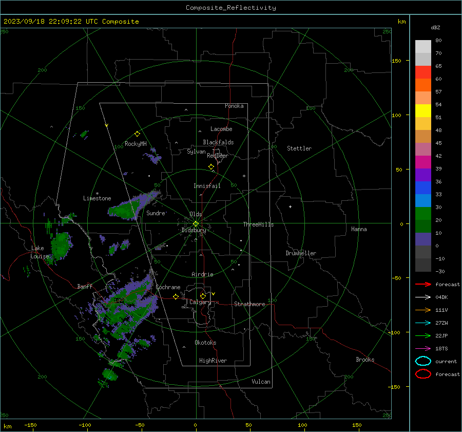462x432 pixels.
Task: Click the green 22JP arrow icon
Action: 423,335
